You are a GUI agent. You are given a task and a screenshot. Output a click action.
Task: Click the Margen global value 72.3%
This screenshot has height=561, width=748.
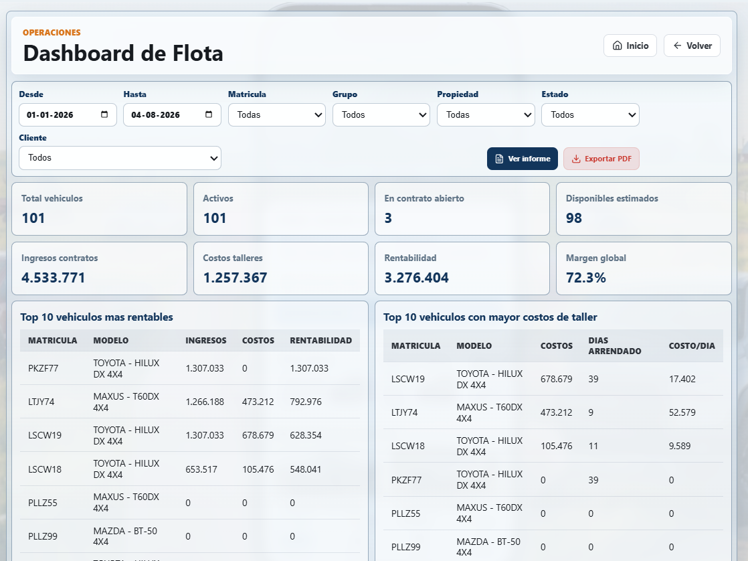(586, 278)
